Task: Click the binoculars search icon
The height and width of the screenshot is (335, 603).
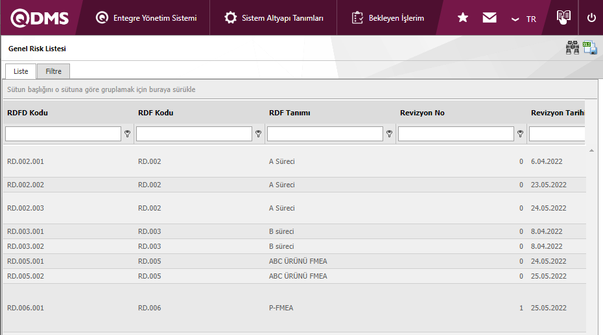Action: 572,48
